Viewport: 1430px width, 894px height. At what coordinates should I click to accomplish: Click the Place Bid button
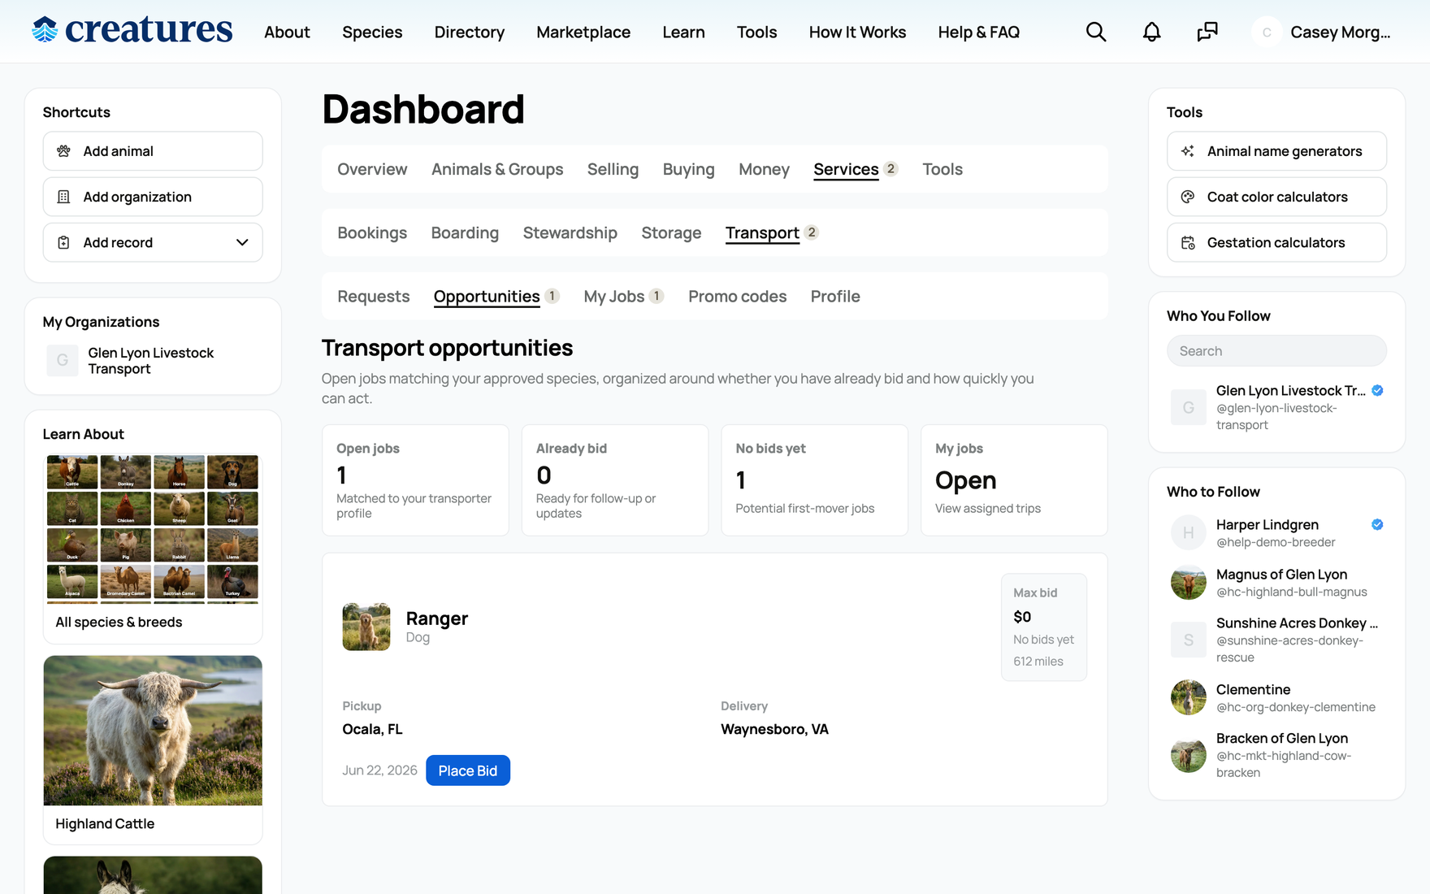click(x=467, y=770)
